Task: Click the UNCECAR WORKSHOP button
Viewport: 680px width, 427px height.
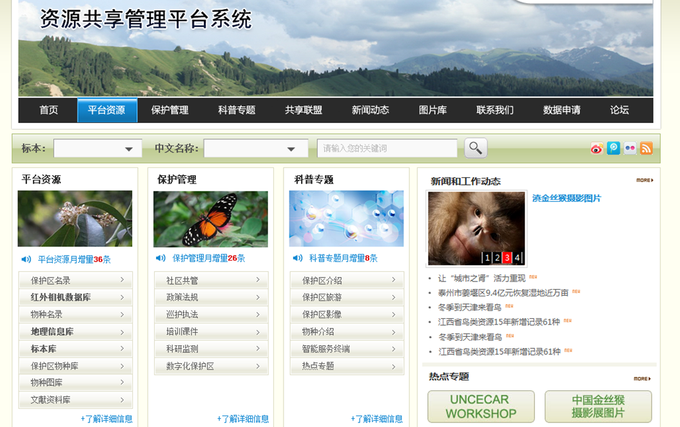Action: click(x=481, y=406)
